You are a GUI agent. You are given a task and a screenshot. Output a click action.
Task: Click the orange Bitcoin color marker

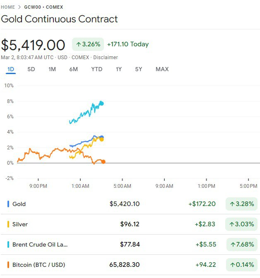(8, 265)
